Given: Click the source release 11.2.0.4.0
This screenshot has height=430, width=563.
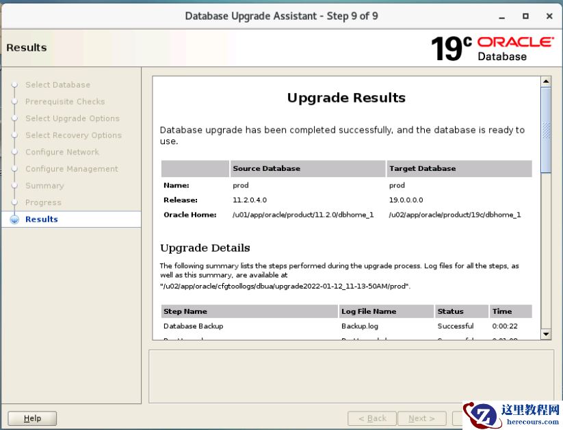Looking at the screenshot, I should 250,200.
